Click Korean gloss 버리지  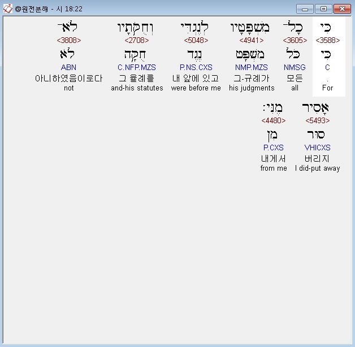pyautogui.click(x=317, y=159)
